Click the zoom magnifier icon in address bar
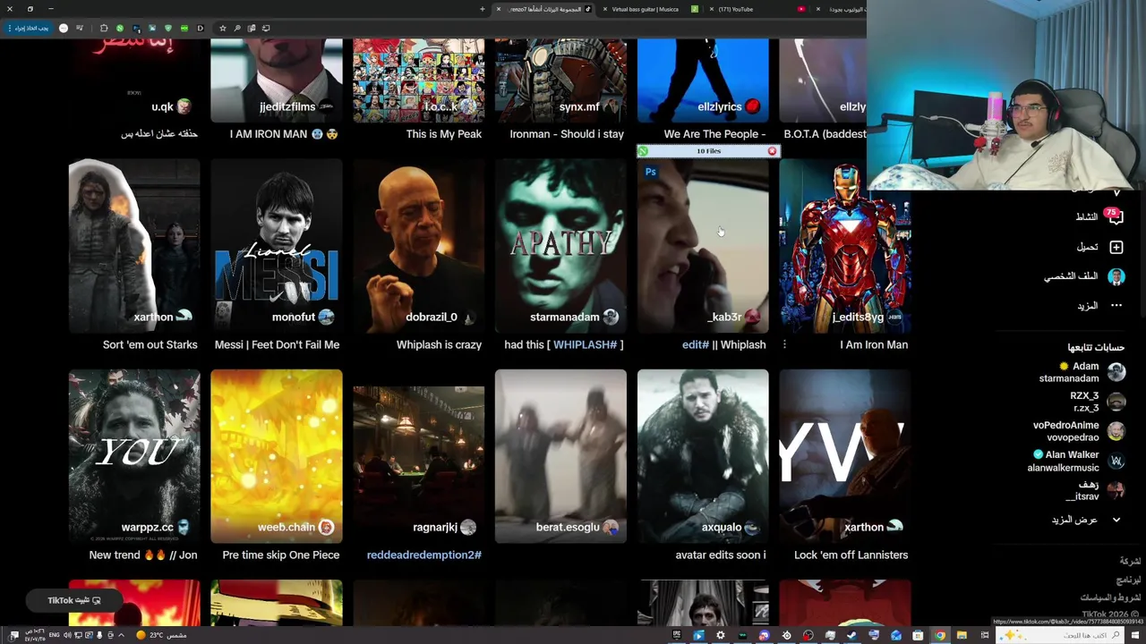This screenshot has height=644, width=1146. [237, 28]
